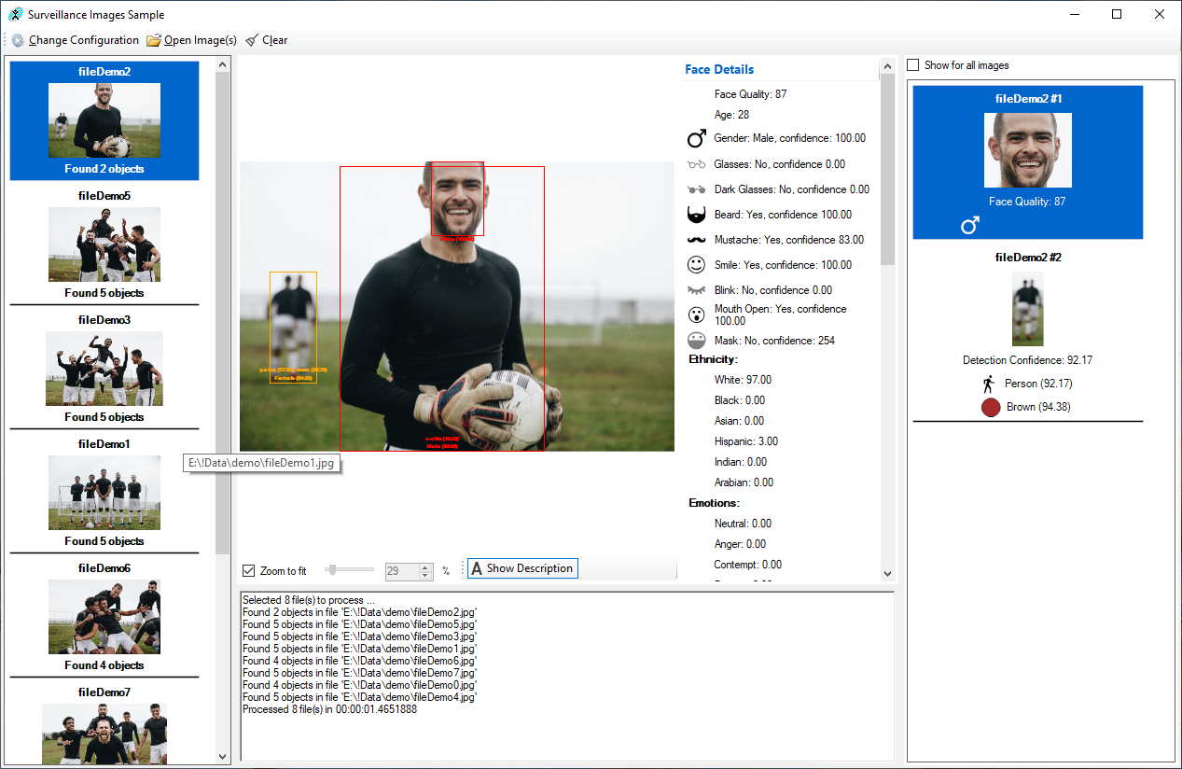Click 'Mask: No, confidence: 254' text
The image size is (1182, 769).
pyautogui.click(x=774, y=341)
